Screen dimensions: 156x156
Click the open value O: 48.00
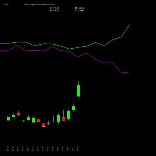[x=55, y=11]
